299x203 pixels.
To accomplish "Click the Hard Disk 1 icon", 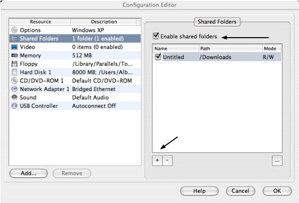I will point(15,72).
